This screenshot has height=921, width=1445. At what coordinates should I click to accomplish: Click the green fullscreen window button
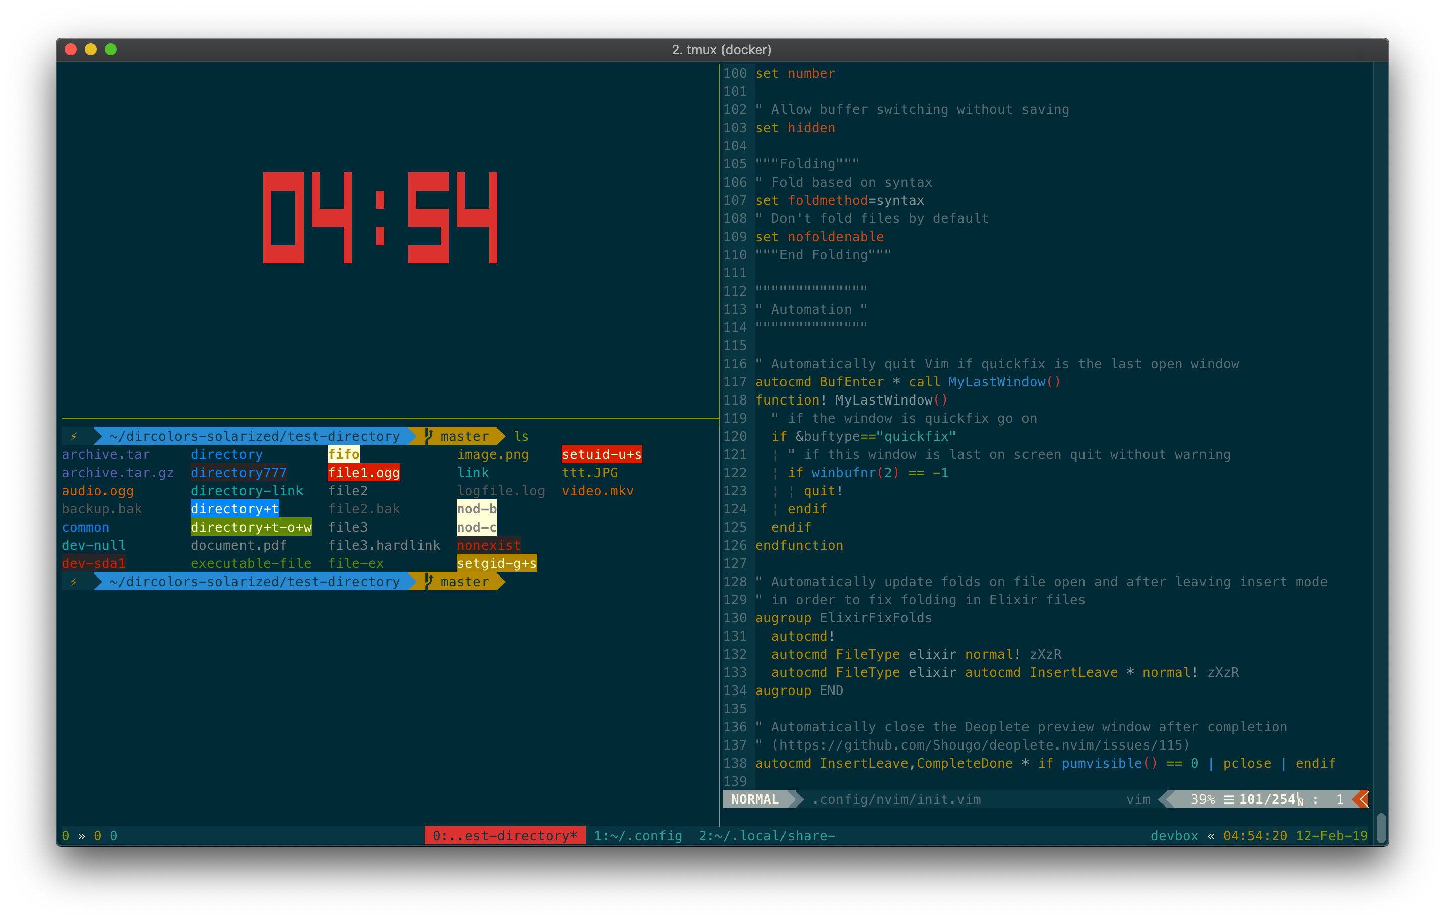click(111, 50)
